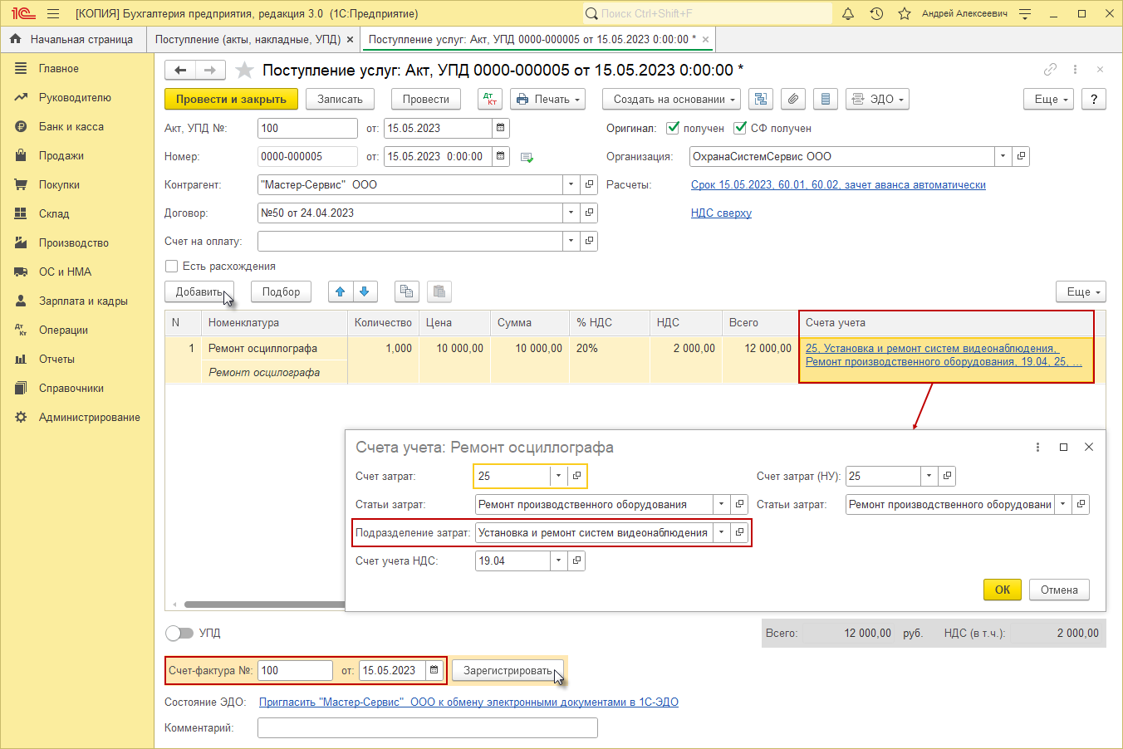Confirm dialog with ОК button

click(1003, 590)
